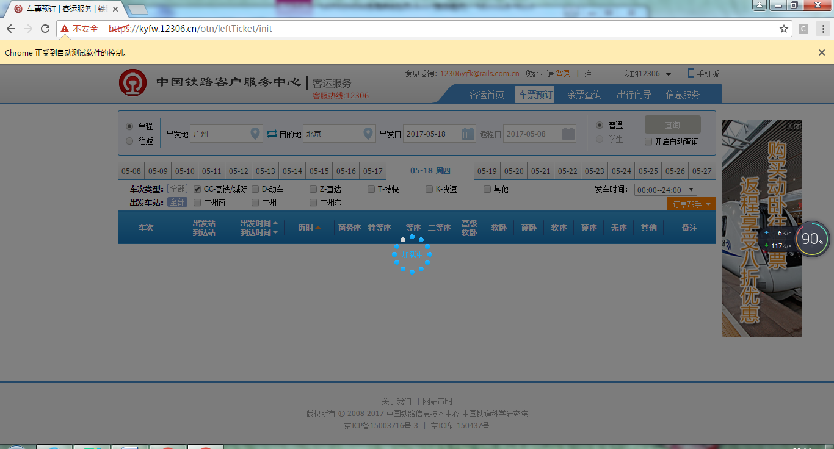Open the Chrome menu icon
The width and height of the screenshot is (834, 449).
tap(822, 29)
